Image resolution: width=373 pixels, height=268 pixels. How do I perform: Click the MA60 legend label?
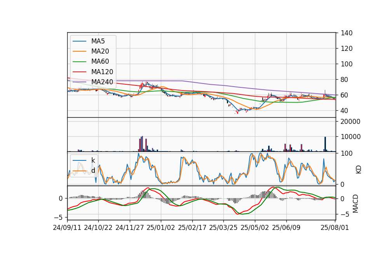click(100, 62)
